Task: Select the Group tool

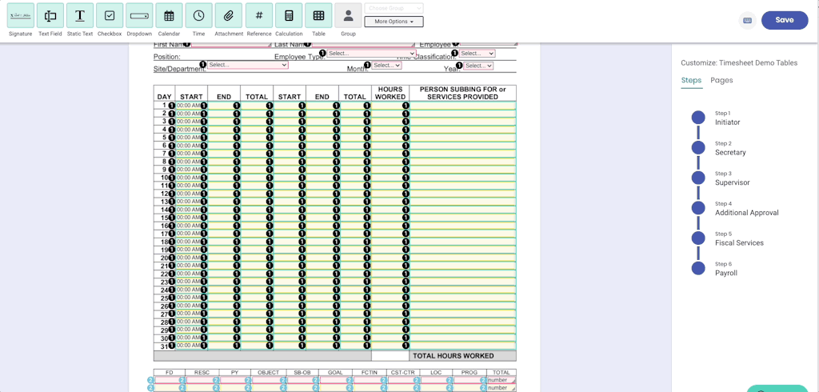Action: (349, 15)
